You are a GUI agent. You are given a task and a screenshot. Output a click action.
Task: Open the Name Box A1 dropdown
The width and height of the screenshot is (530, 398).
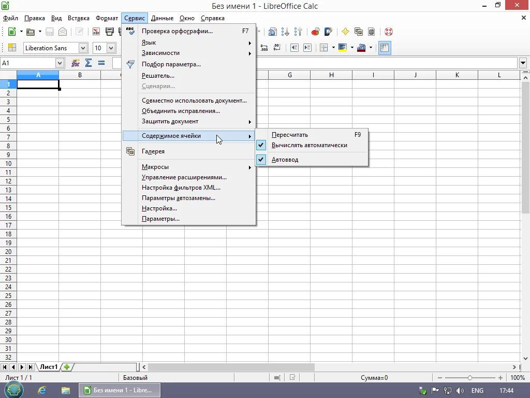[60, 63]
